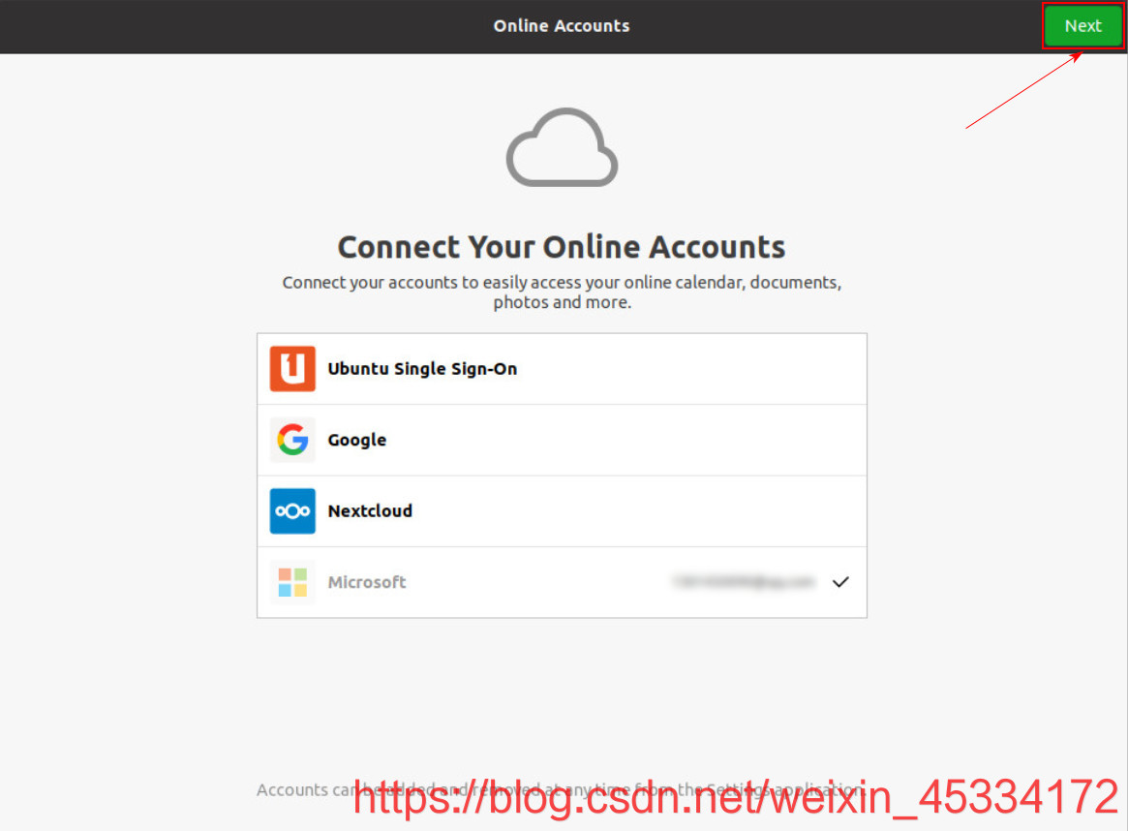Select the Ubuntu Single Sign-On icon
Image resolution: width=1128 pixels, height=831 pixels.
click(x=292, y=368)
